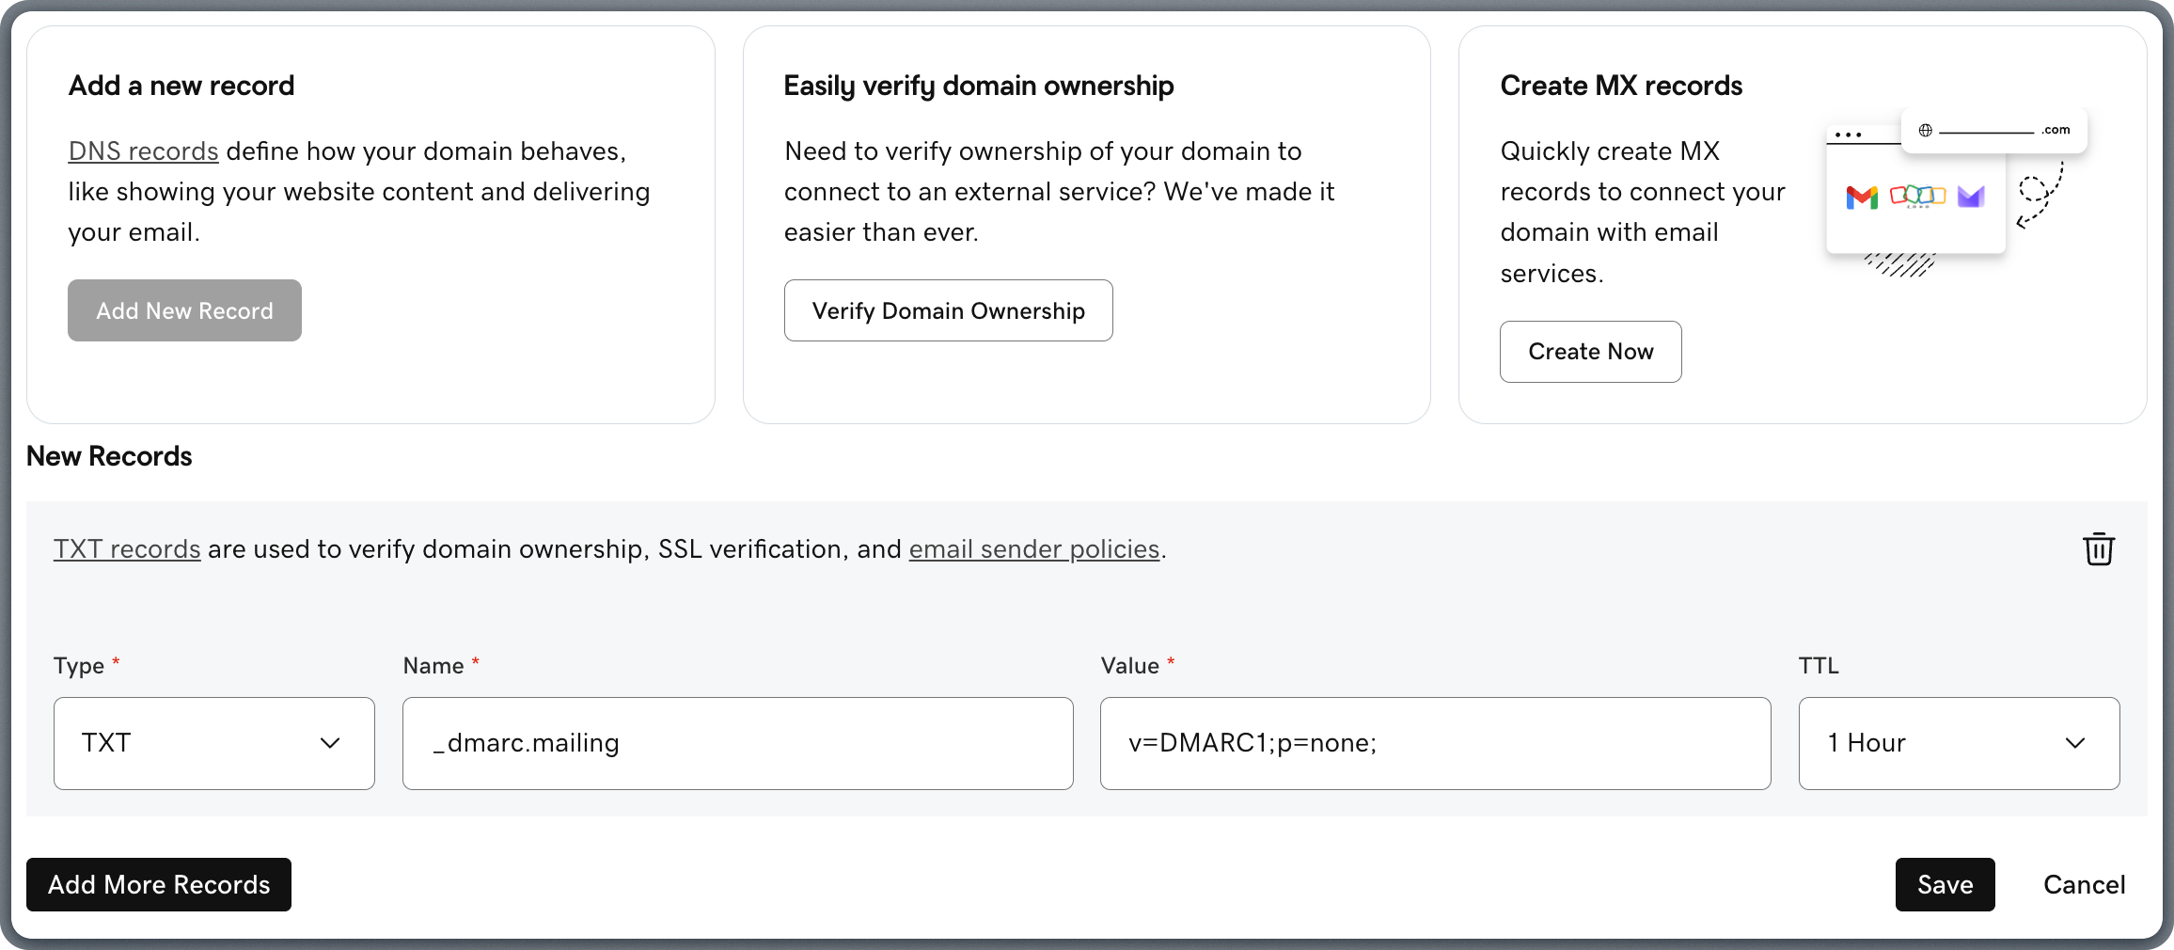Click Add More Records
Screen dimensions: 2174x950
click(158, 884)
